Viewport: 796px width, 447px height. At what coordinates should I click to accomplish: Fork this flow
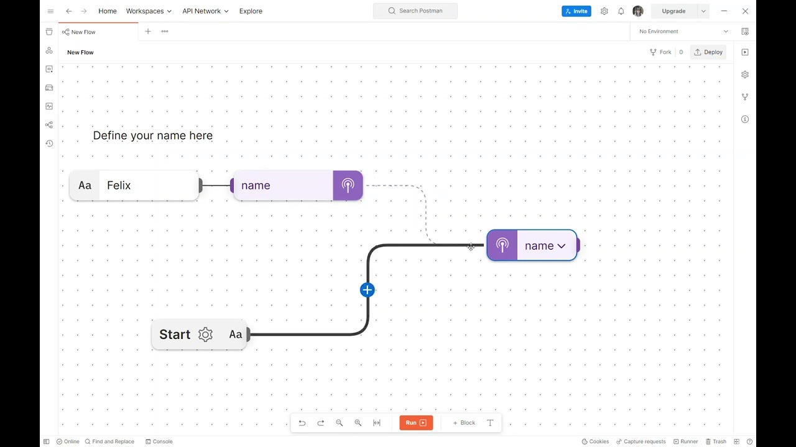click(x=660, y=52)
